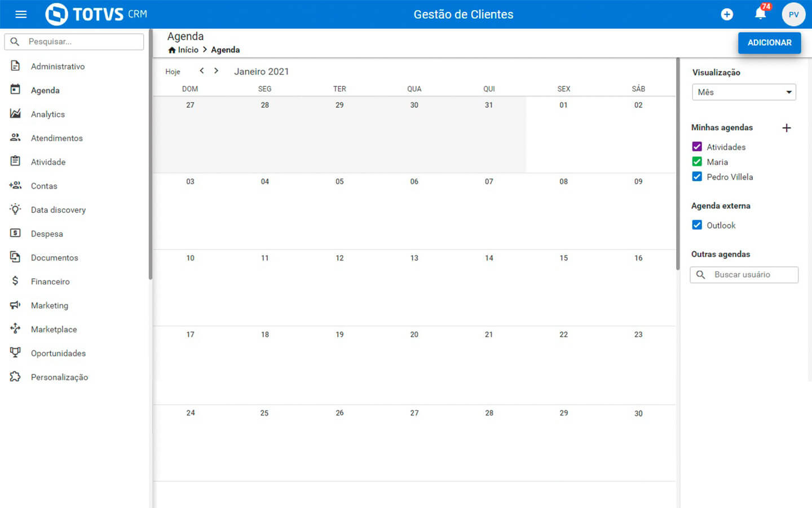Open the Mês visualization dropdown

(744, 92)
